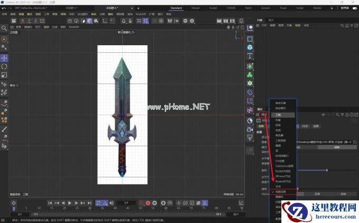Toggle the Z axis lock
Screen dimensions: 359x223
[35, 21]
